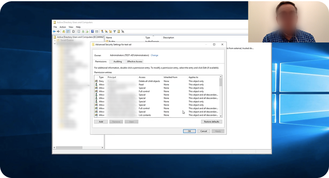Click the console tree scroll right arrow
Image resolution: width=329 pixels, height=178 pixels.
(102, 148)
